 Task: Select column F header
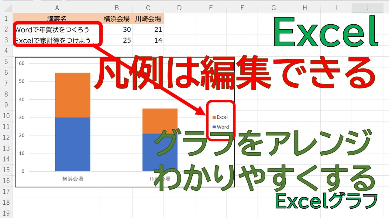(x=242, y=8)
